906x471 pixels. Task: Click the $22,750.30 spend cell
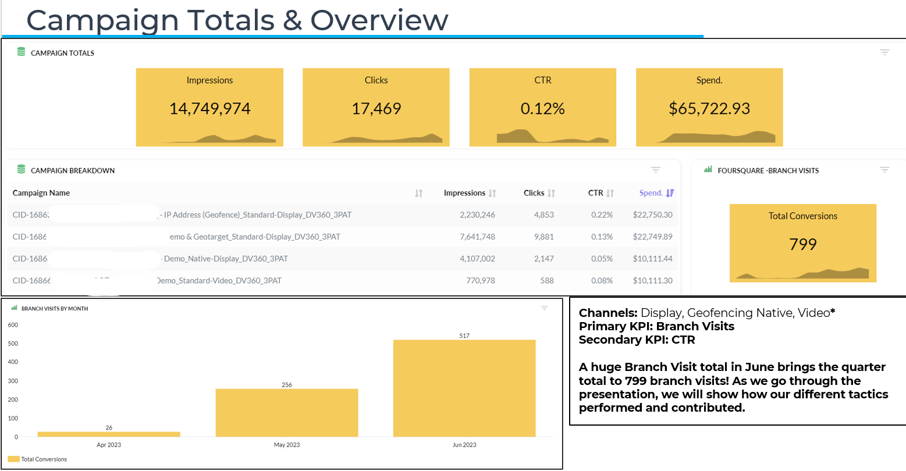653,215
